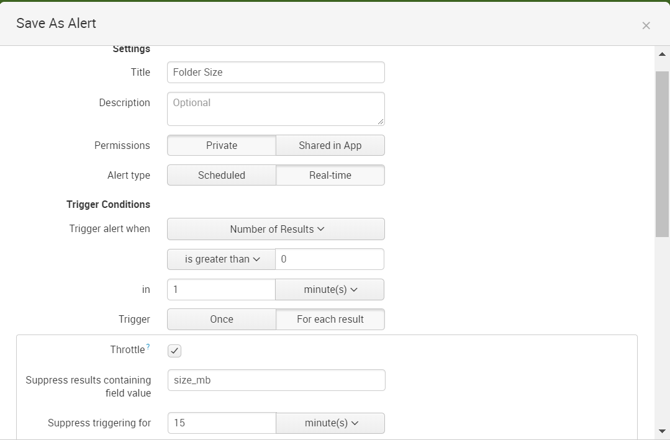Open the minute(s) dropdown next to '1'
The height and width of the screenshot is (440, 670).
pos(330,289)
